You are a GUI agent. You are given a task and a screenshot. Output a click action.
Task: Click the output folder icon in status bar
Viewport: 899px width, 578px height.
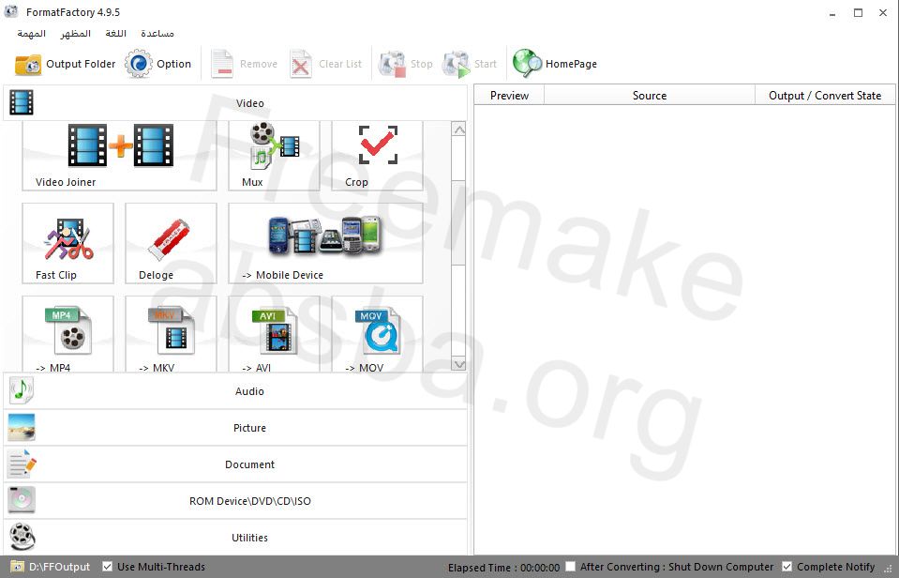pyautogui.click(x=17, y=567)
